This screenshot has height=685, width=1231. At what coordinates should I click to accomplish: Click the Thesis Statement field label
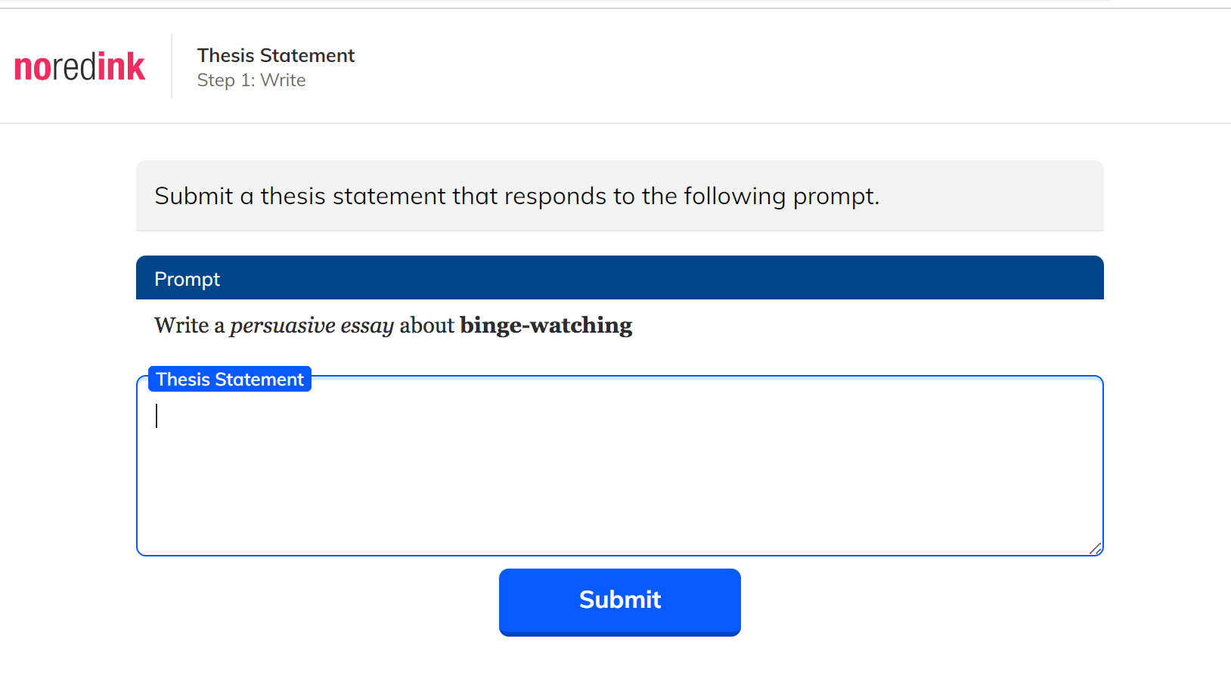230,380
